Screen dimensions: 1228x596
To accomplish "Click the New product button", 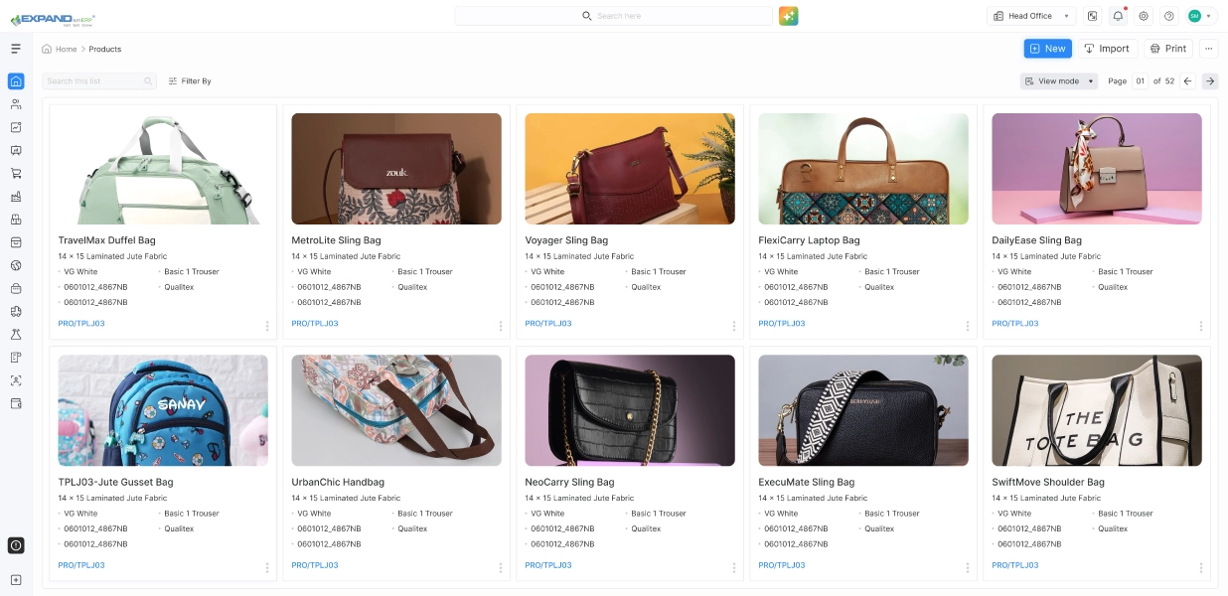I will coord(1048,49).
